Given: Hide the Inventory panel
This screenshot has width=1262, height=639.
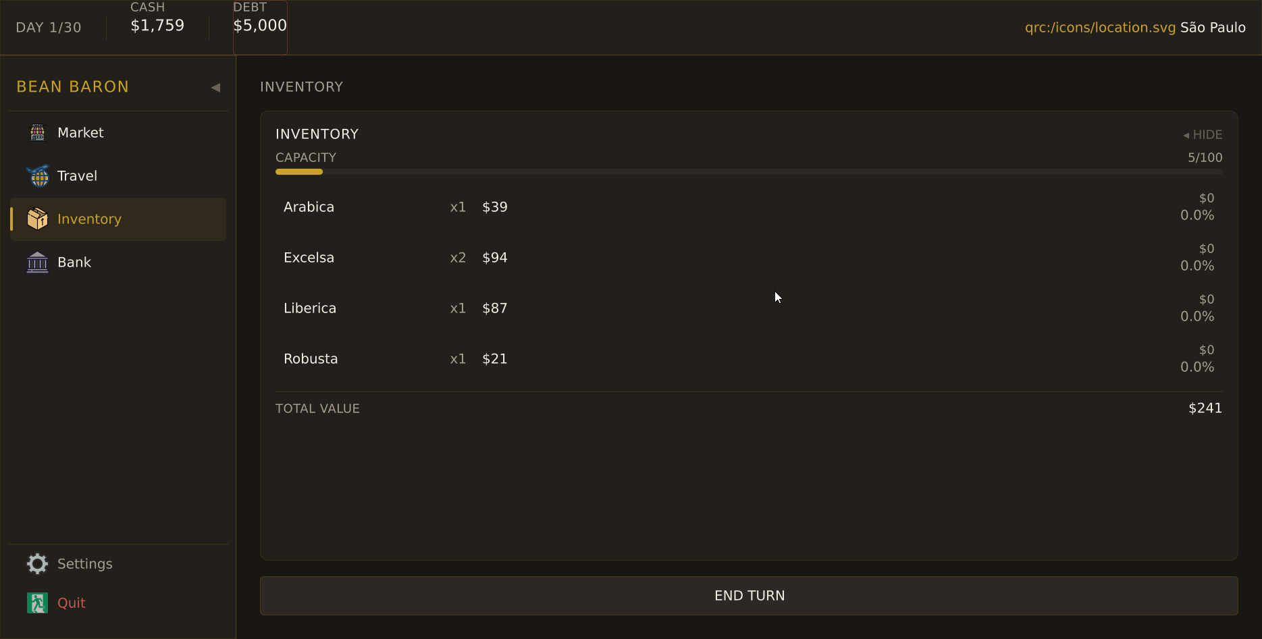Looking at the screenshot, I should click(1203, 135).
